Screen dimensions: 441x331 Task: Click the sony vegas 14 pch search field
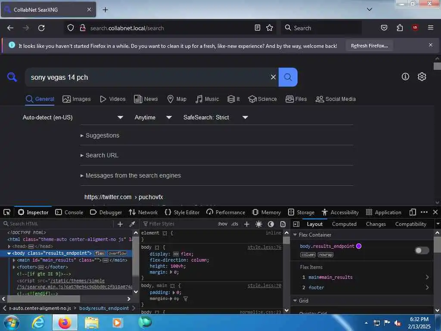pyautogui.click(x=148, y=77)
